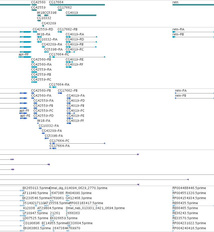Viewport: 214px width, 232px height.
Task: Click transcript label retn-RB
Action: (178, 34)
